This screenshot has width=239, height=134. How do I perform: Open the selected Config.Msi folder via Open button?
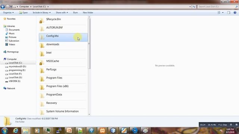point(23,13)
